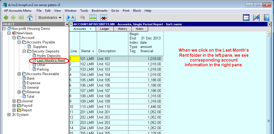Click the vertical scrollbar in the accounts table

pos(269,80)
